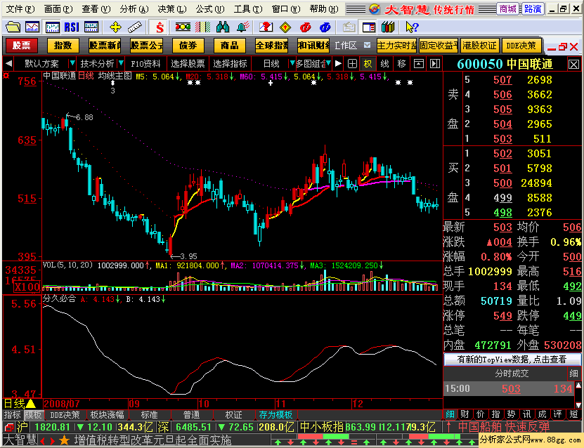The height and width of the screenshot is (448, 584).
Task: Select the ruler measuring tool
Action: pyautogui.click(x=134, y=27)
